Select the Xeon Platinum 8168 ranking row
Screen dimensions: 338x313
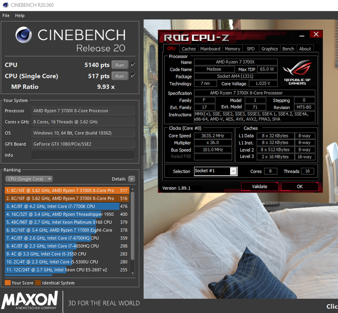(67, 222)
